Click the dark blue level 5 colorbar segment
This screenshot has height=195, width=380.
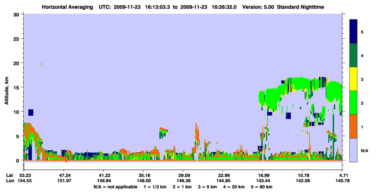click(353, 31)
